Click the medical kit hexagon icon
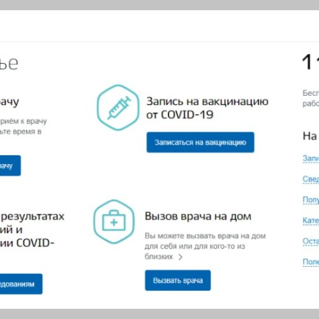The image size is (319, 319). 114,222
